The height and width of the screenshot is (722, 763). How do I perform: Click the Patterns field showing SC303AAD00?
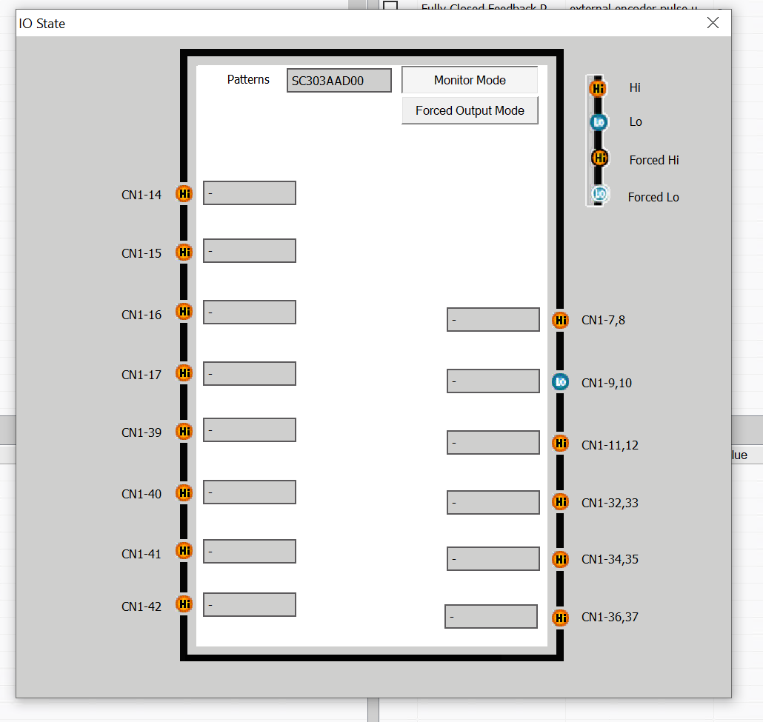click(x=339, y=81)
